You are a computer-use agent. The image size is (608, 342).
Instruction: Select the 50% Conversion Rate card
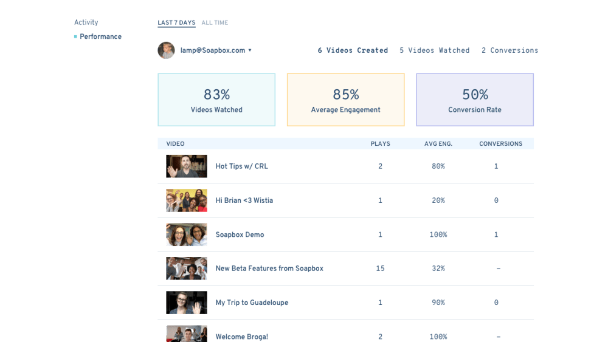click(475, 100)
